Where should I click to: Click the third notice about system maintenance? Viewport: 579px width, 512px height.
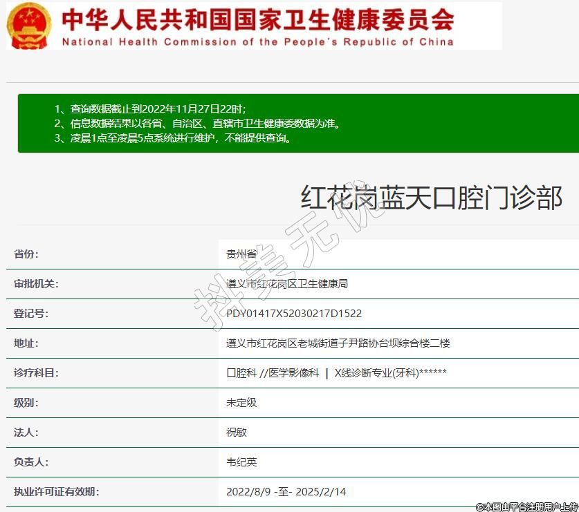click(173, 138)
